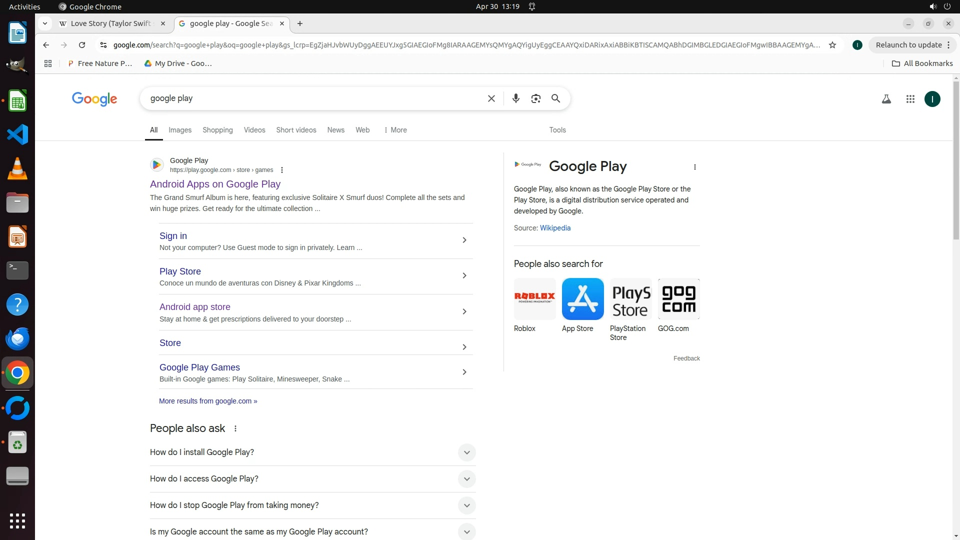
Task: Open the tab search dropdown arrow
Action: coord(45,23)
